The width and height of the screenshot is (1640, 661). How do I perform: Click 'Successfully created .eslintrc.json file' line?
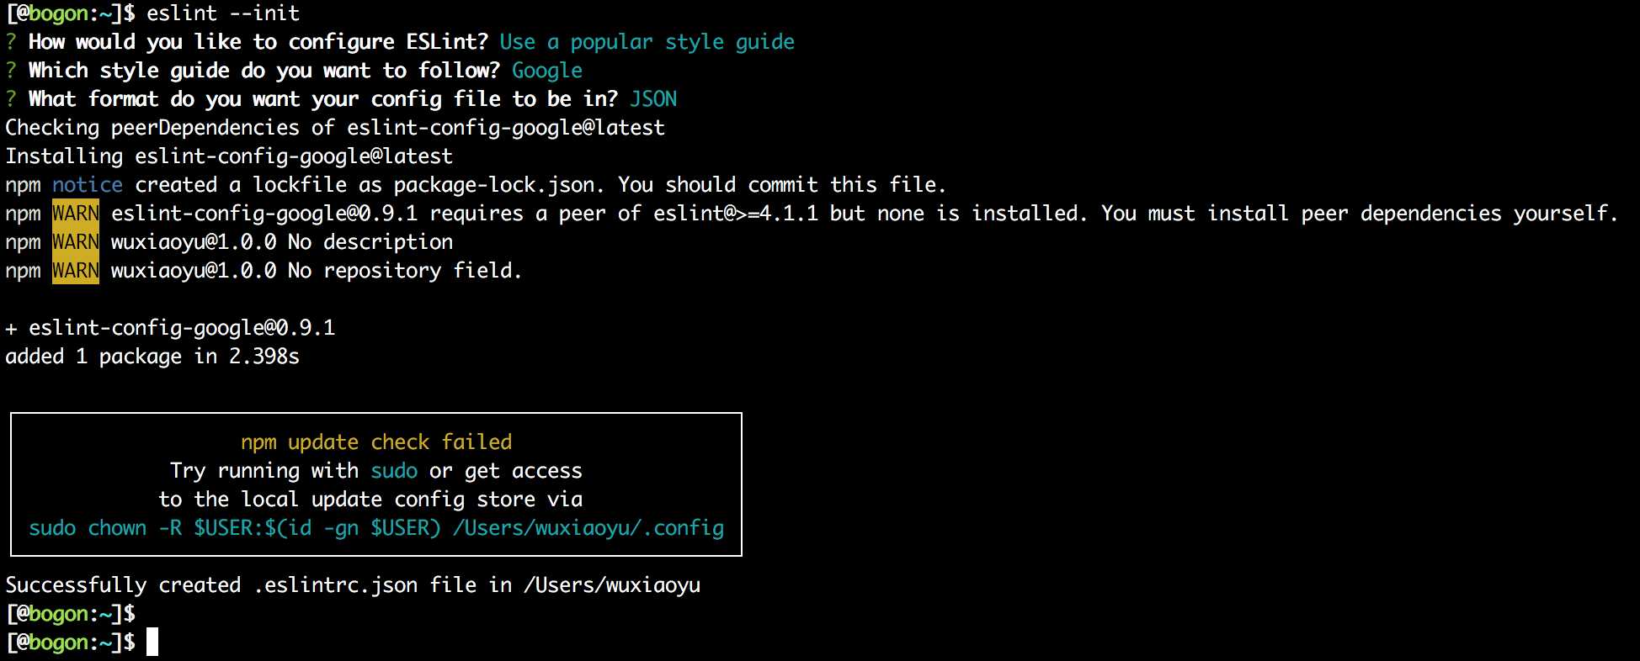point(353,585)
